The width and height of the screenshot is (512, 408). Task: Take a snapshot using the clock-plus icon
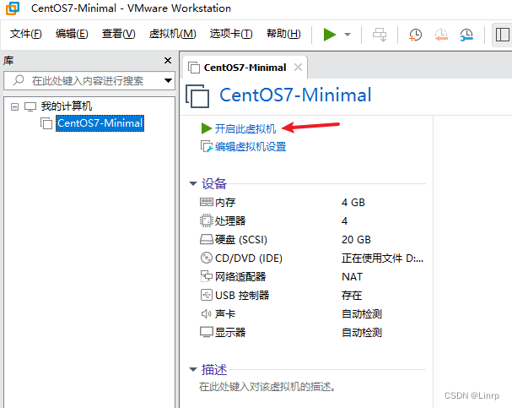[415, 35]
